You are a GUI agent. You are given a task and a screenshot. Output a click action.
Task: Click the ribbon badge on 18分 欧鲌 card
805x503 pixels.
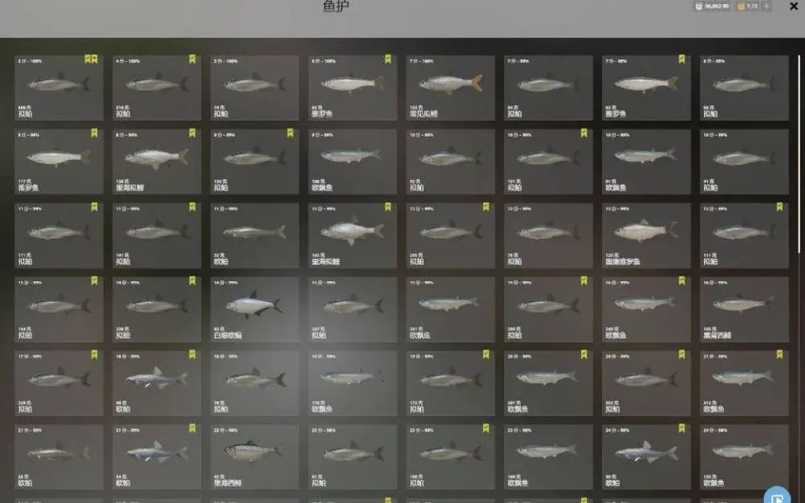[192, 354]
